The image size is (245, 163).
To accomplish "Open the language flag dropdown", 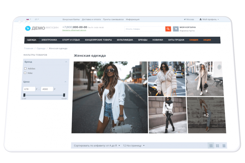I will click(29, 19).
